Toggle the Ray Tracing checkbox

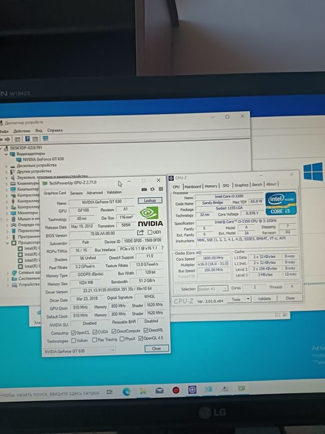(x=95, y=340)
